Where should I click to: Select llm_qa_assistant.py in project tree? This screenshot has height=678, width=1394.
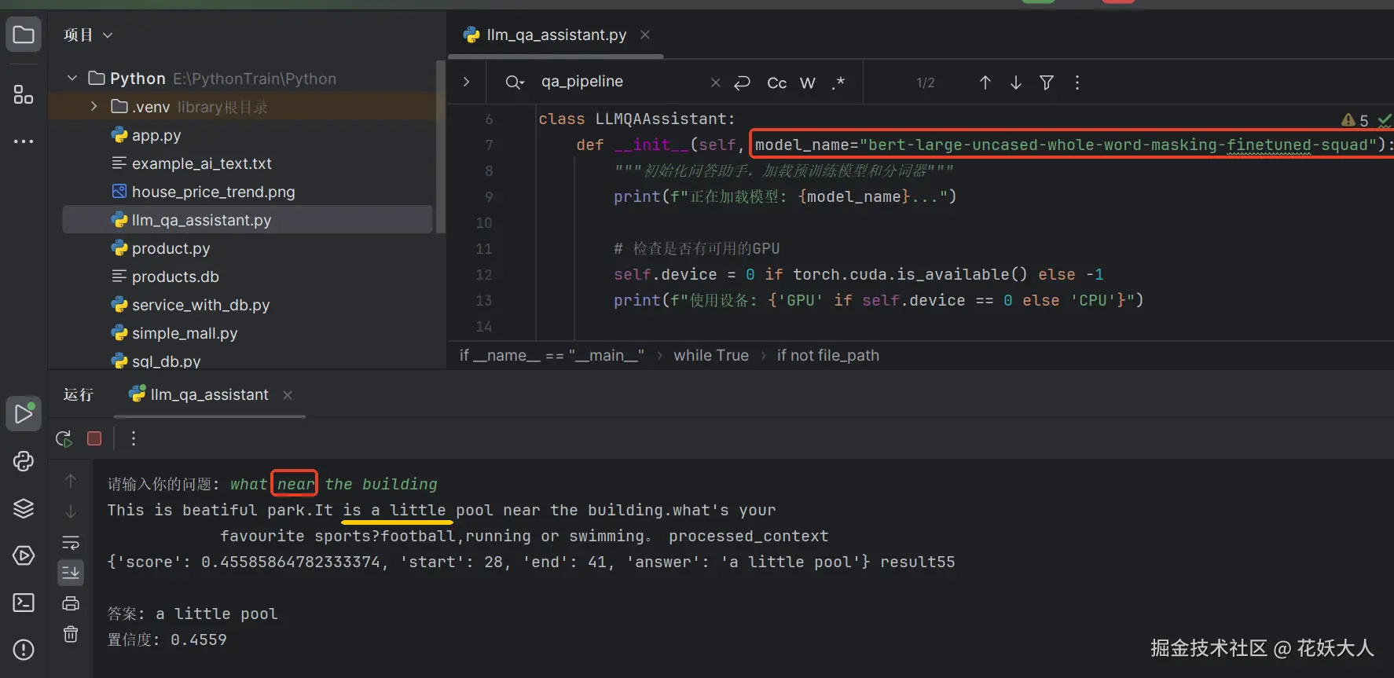click(x=247, y=220)
